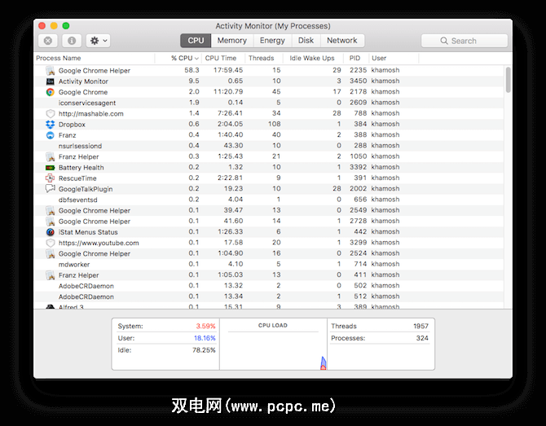Screen dimensions: 546x426
Task: Select the iconservicesagent row
Action: coord(269,103)
